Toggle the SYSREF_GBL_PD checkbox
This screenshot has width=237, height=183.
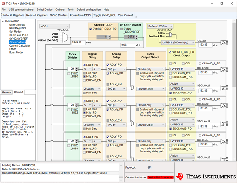pos(170,52)
